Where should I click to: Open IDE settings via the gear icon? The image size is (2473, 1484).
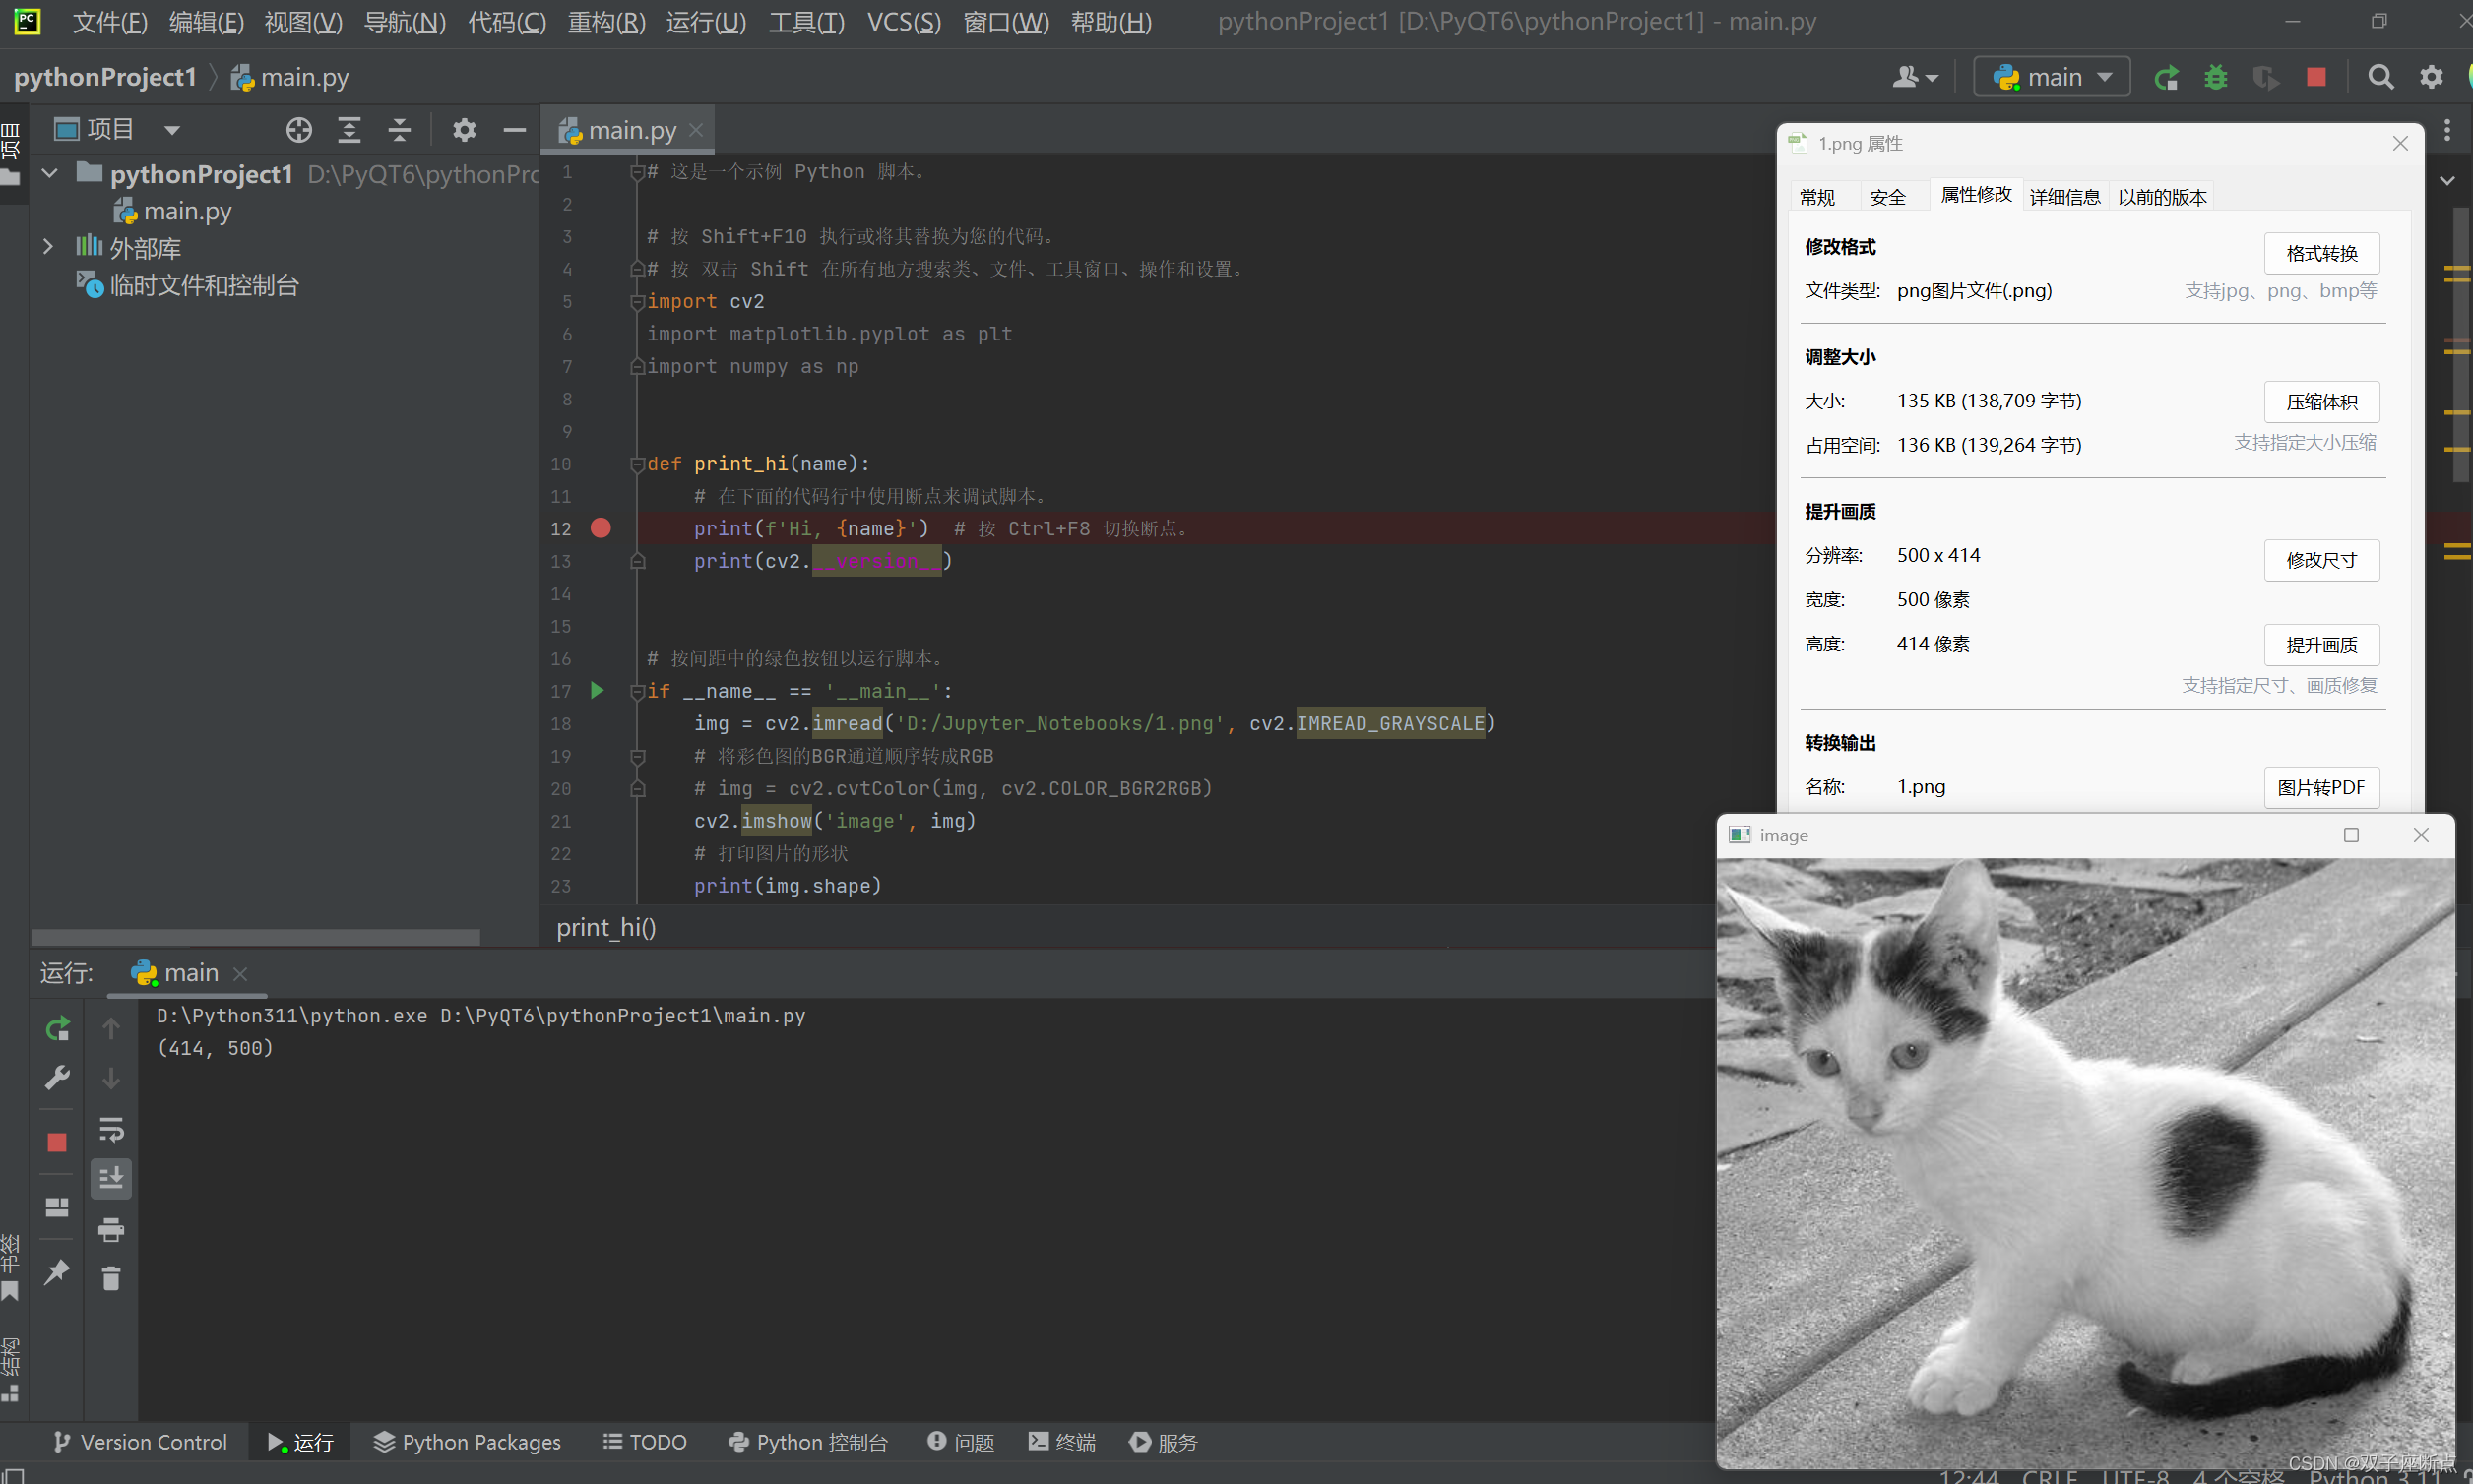click(2433, 76)
